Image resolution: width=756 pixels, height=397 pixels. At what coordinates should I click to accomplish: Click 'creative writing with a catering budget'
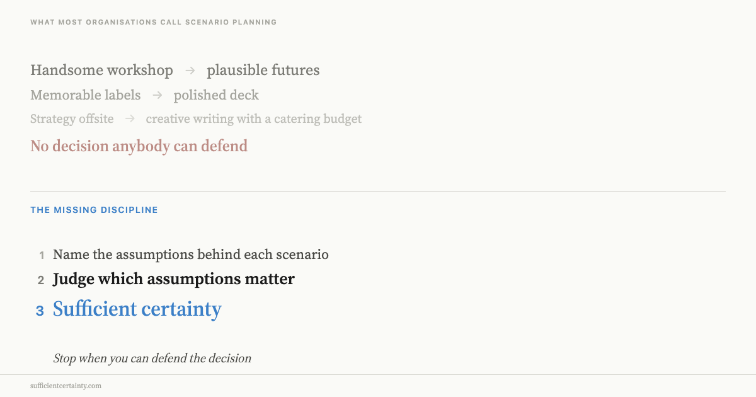(x=254, y=118)
